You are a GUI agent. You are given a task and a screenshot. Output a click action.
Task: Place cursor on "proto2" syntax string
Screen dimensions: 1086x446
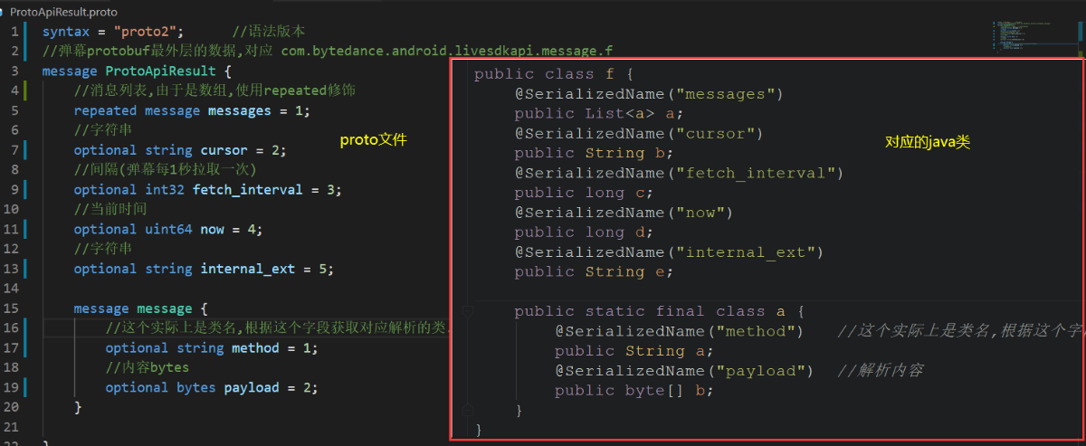point(148,32)
